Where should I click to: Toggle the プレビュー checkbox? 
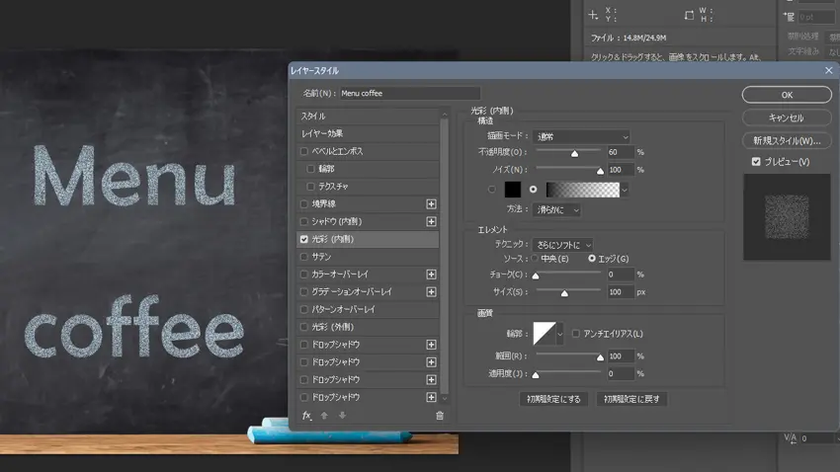[756, 162]
